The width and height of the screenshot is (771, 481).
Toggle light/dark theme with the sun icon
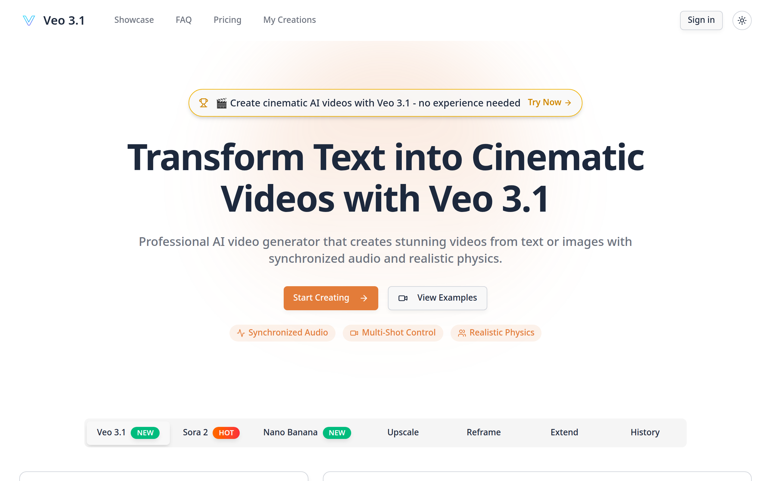[x=742, y=20]
